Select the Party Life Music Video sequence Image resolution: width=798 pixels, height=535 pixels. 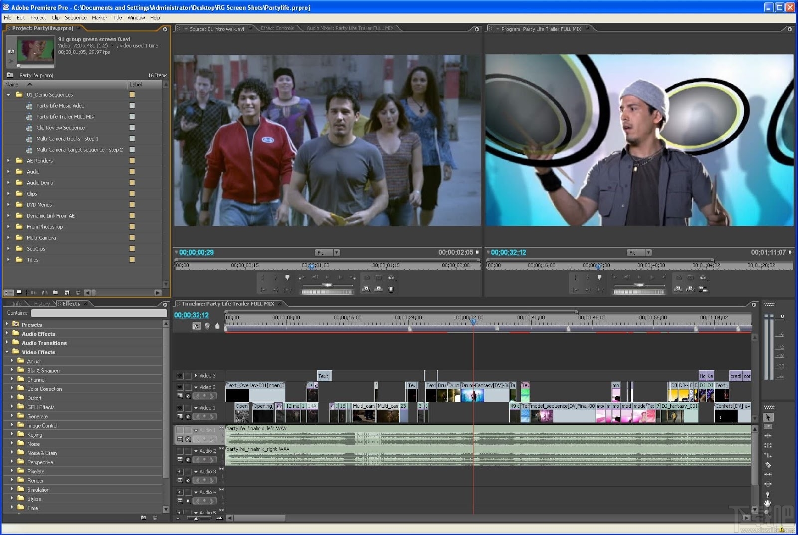point(59,105)
